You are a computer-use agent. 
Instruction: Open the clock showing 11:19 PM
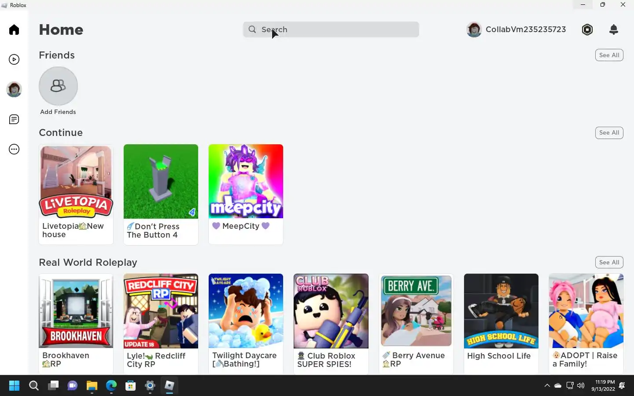point(603,385)
